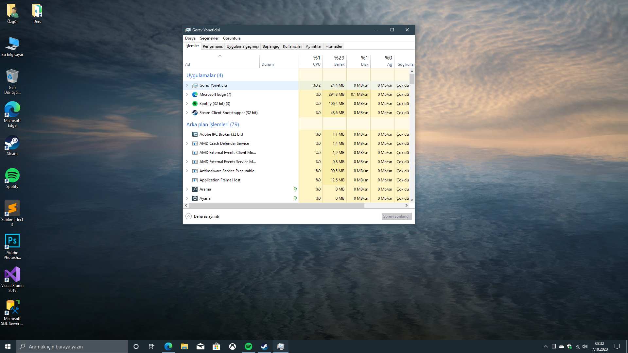Click the horizontal scrollbar right arrow
The height and width of the screenshot is (353, 628).
pos(407,206)
